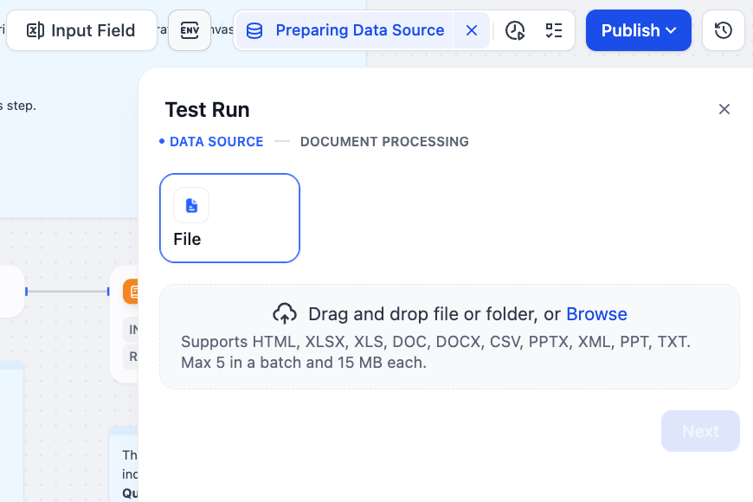Close the Test Run panel
753x502 pixels.
(724, 109)
